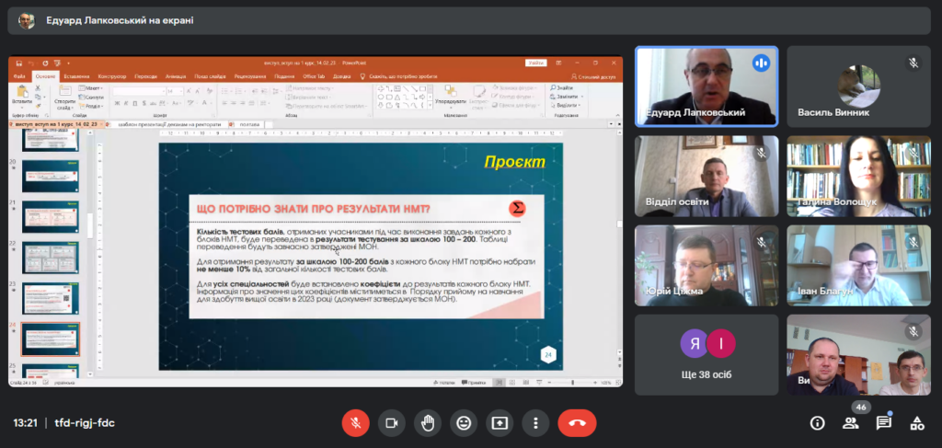The image size is (942, 448).
Task: Click the Present now screen-share icon
Action: pyautogui.click(x=500, y=422)
